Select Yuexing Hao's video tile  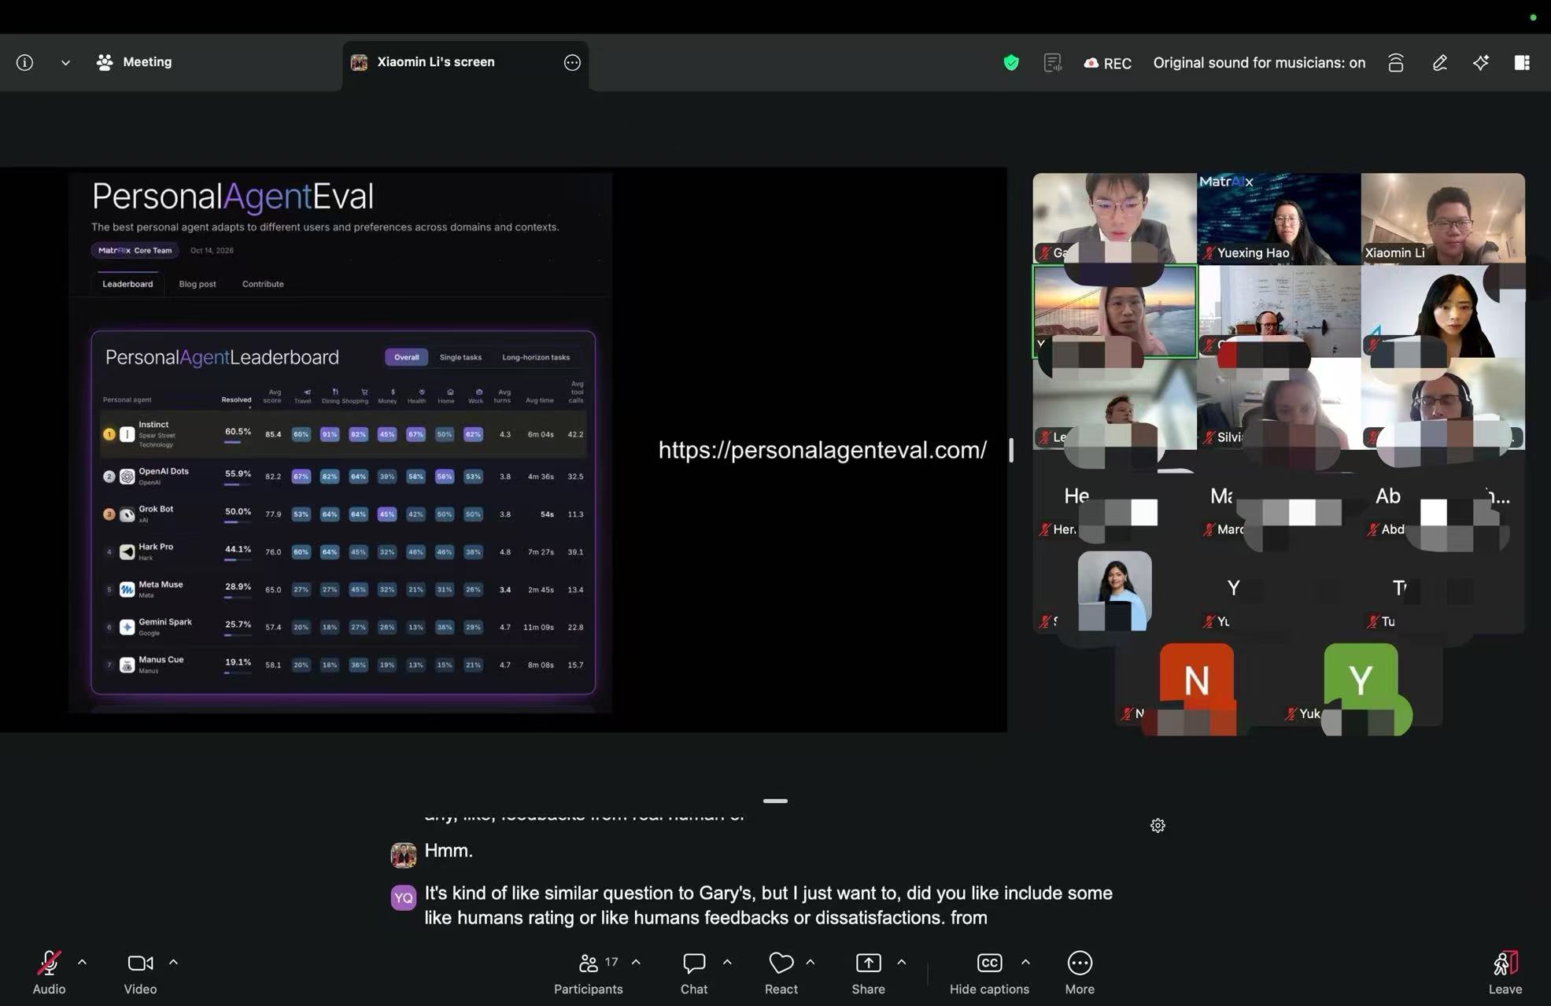point(1279,219)
